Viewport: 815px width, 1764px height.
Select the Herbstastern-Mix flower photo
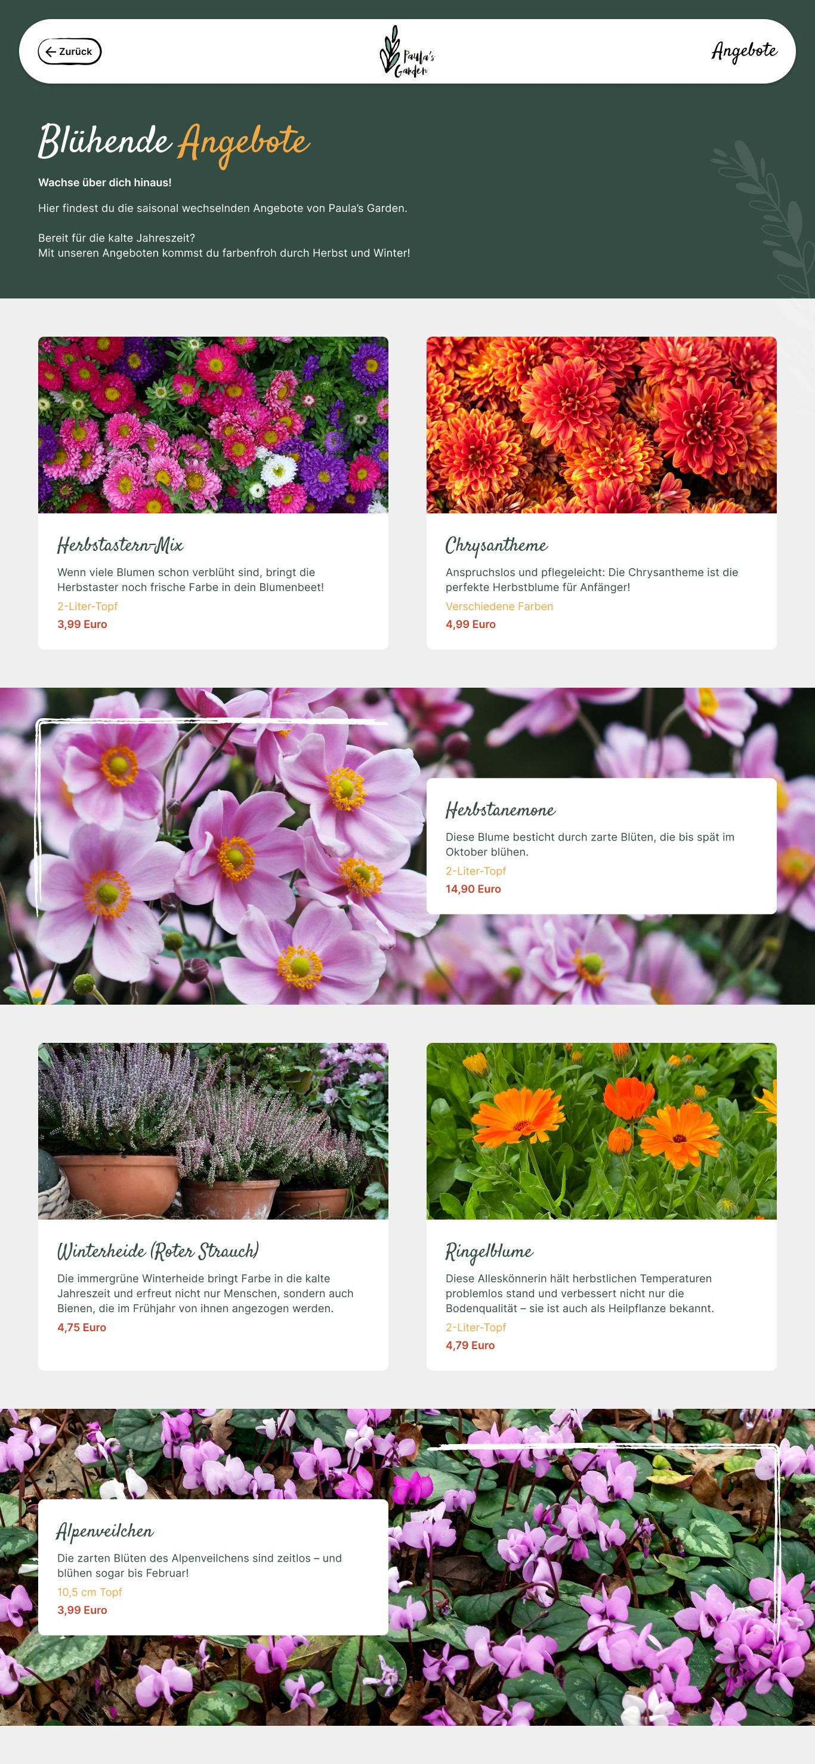[x=213, y=424]
